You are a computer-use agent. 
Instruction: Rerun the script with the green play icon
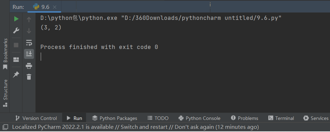click(x=16, y=19)
